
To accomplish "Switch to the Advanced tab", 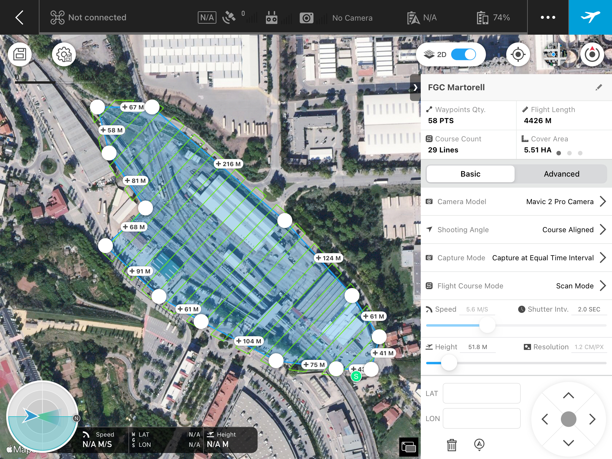I will pos(561,174).
